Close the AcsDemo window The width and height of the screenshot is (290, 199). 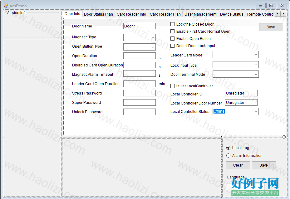(x=282, y=6)
